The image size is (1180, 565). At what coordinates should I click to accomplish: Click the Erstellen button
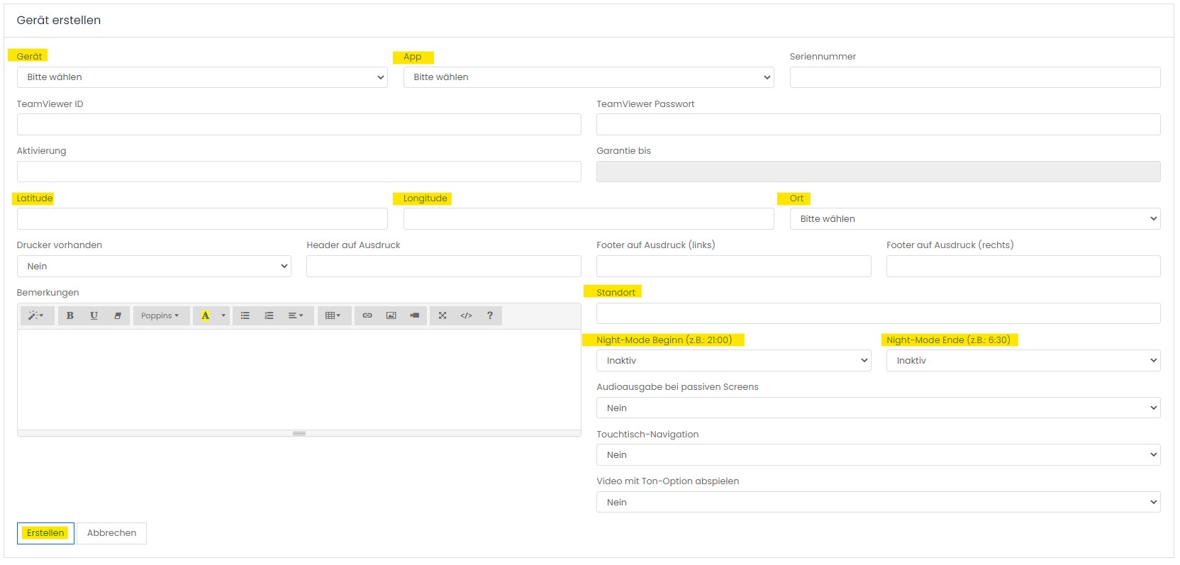click(x=45, y=533)
